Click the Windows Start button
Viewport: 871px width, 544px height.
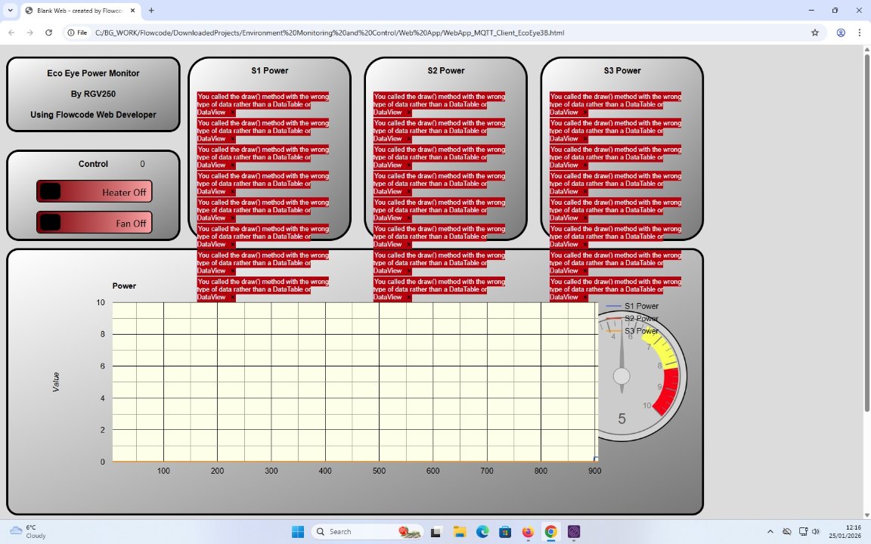pyautogui.click(x=298, y=532)
